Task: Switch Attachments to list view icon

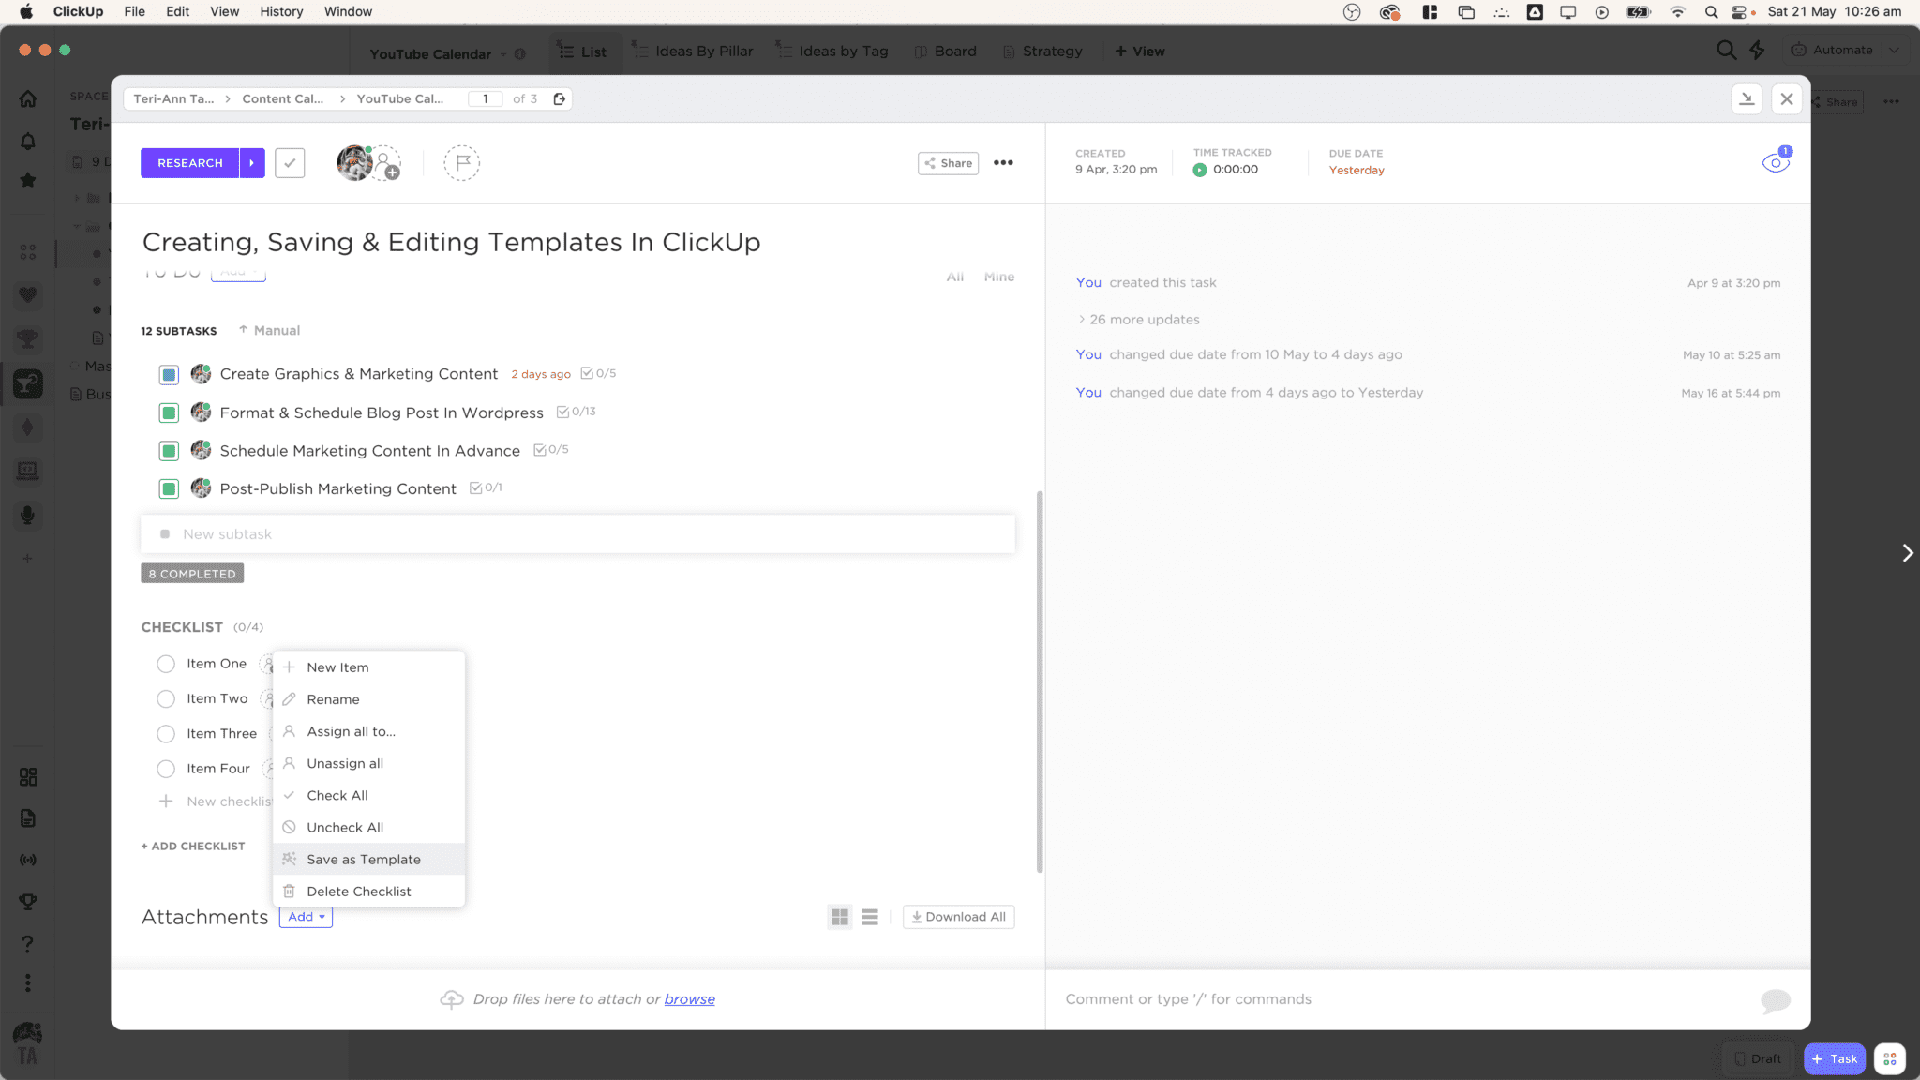Action: pos(869,917)
